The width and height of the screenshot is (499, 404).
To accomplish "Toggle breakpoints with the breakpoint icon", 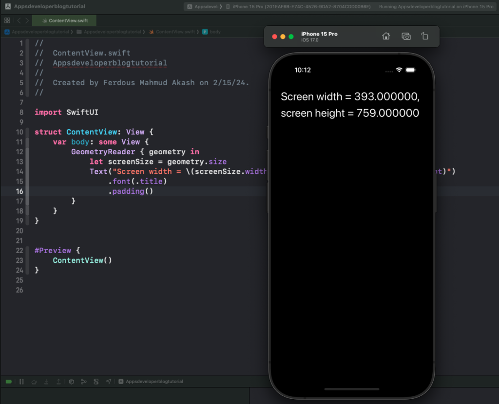I will [9, 382].
